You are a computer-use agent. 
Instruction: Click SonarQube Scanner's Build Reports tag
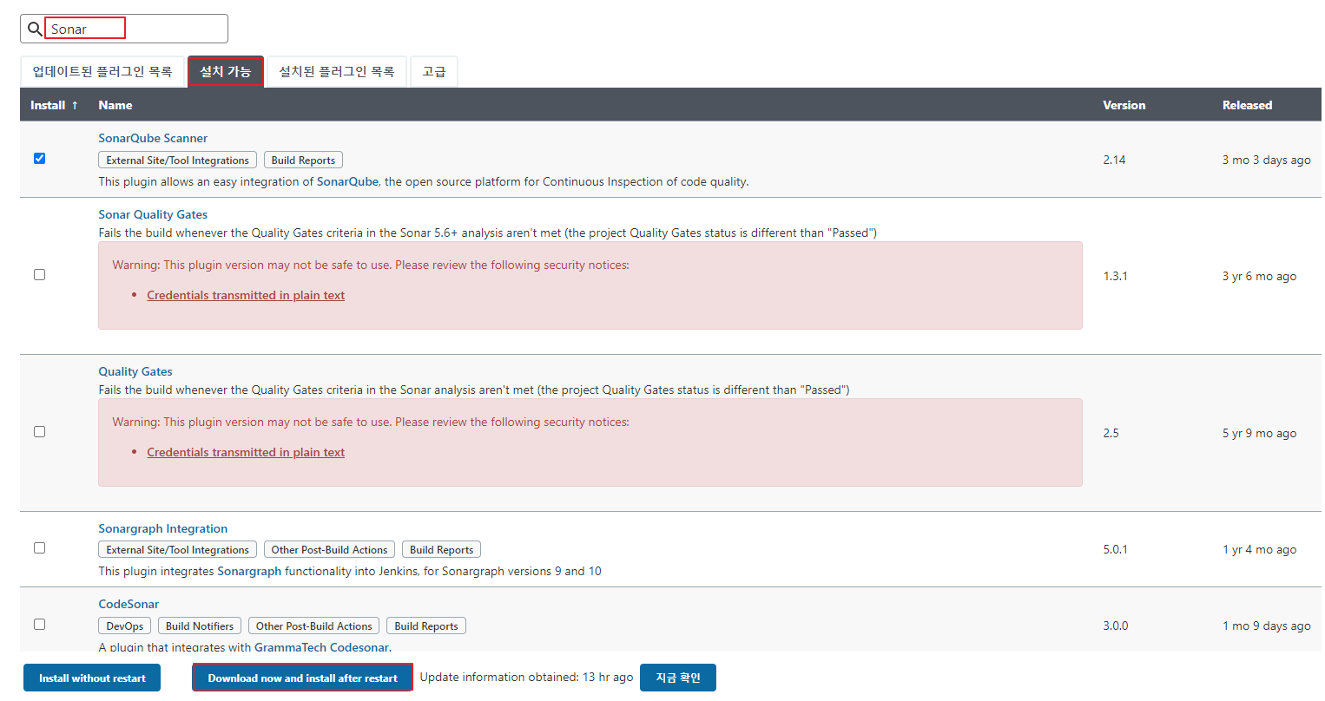pos(303,161)
